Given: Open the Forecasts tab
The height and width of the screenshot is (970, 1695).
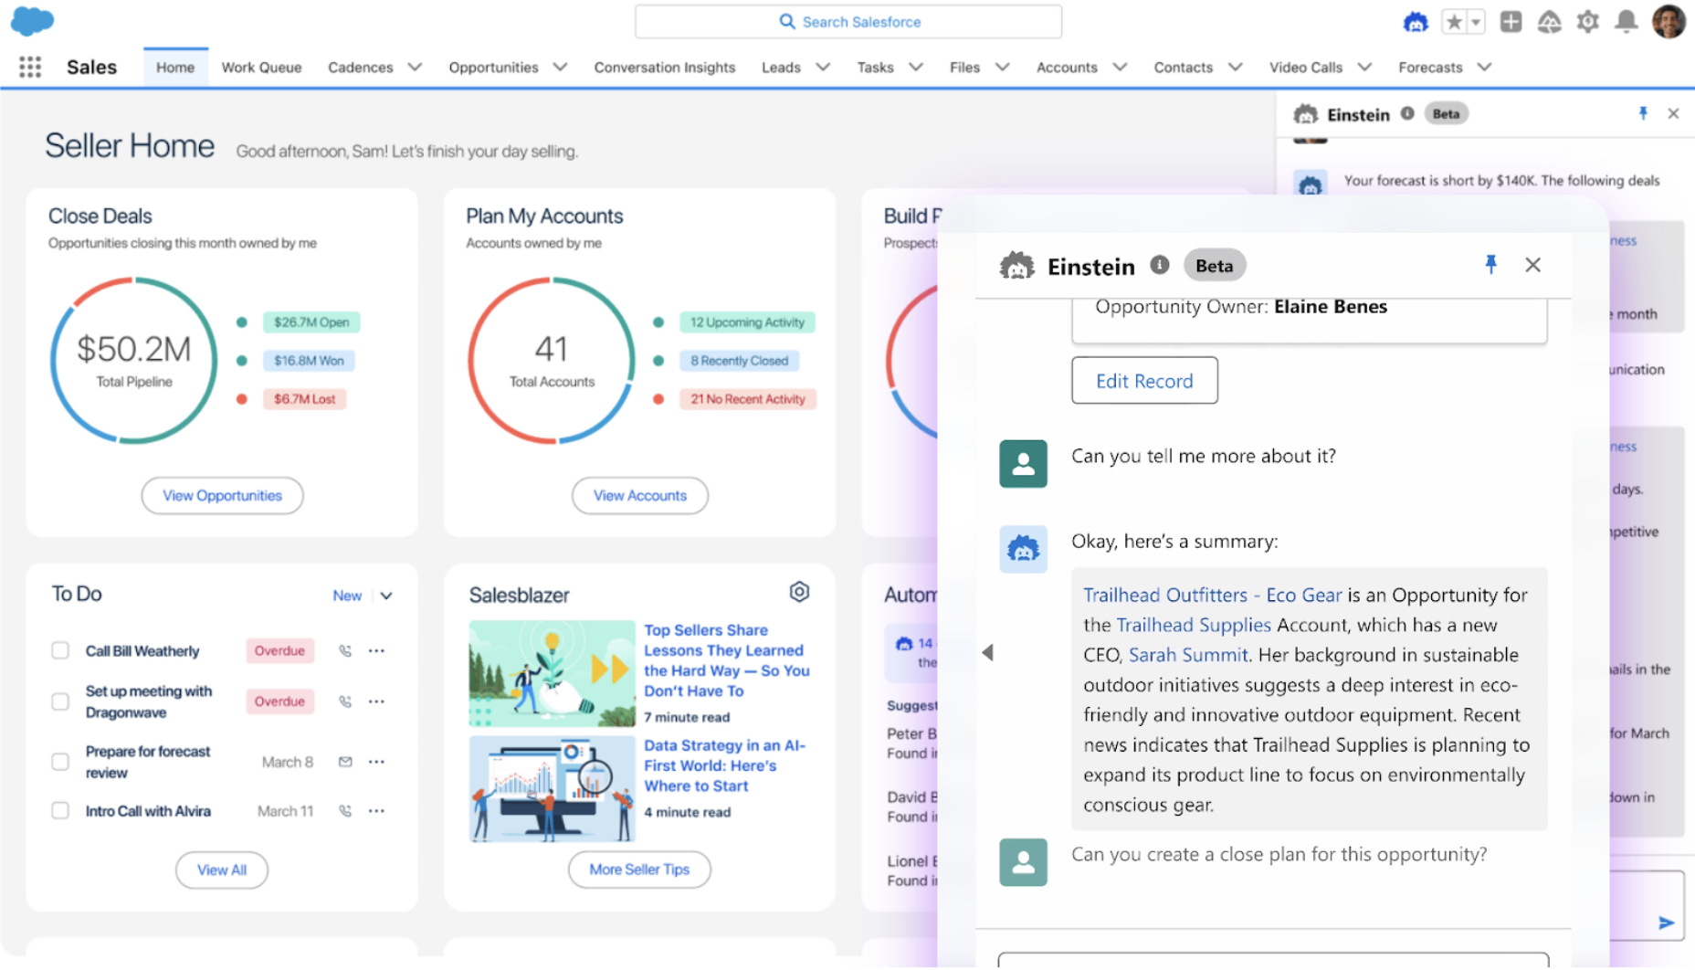Looking at the screenshot, I should [1430, 67].
